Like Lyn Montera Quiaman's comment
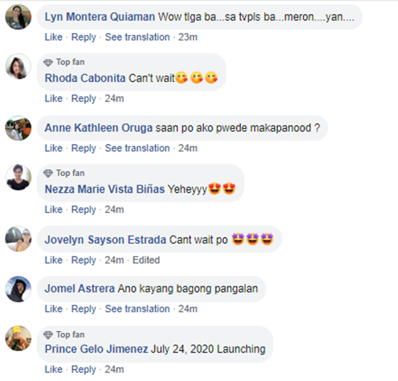This screenshot has width=398, height=381. point(54,37)
